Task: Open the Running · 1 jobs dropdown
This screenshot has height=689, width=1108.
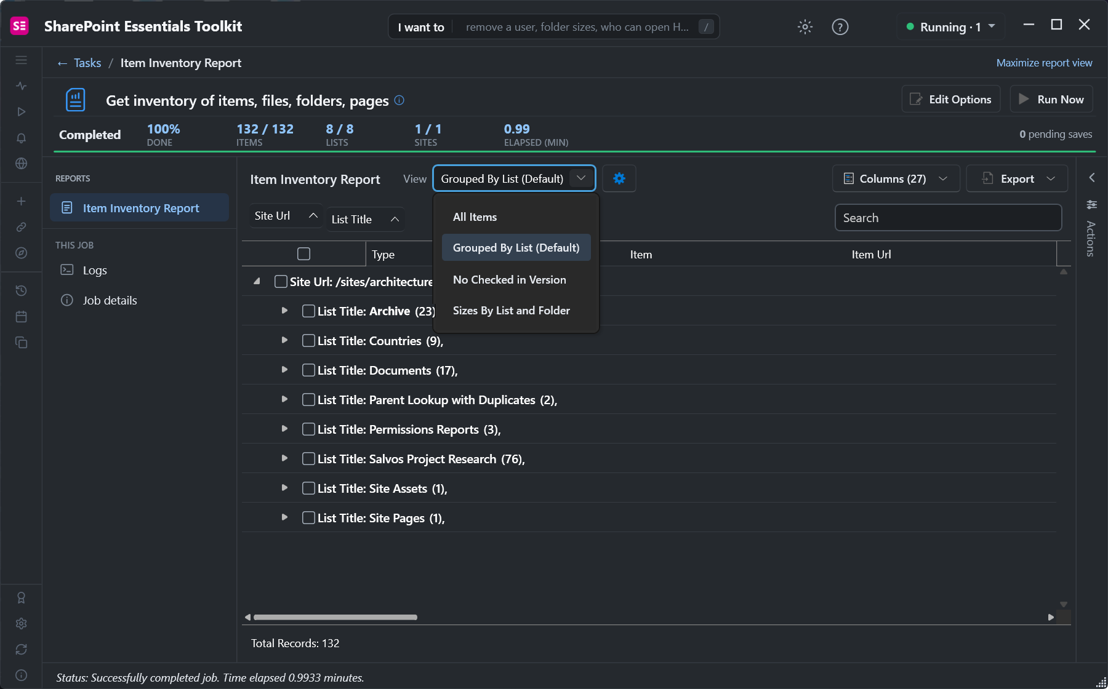Action: click(951, 27)
